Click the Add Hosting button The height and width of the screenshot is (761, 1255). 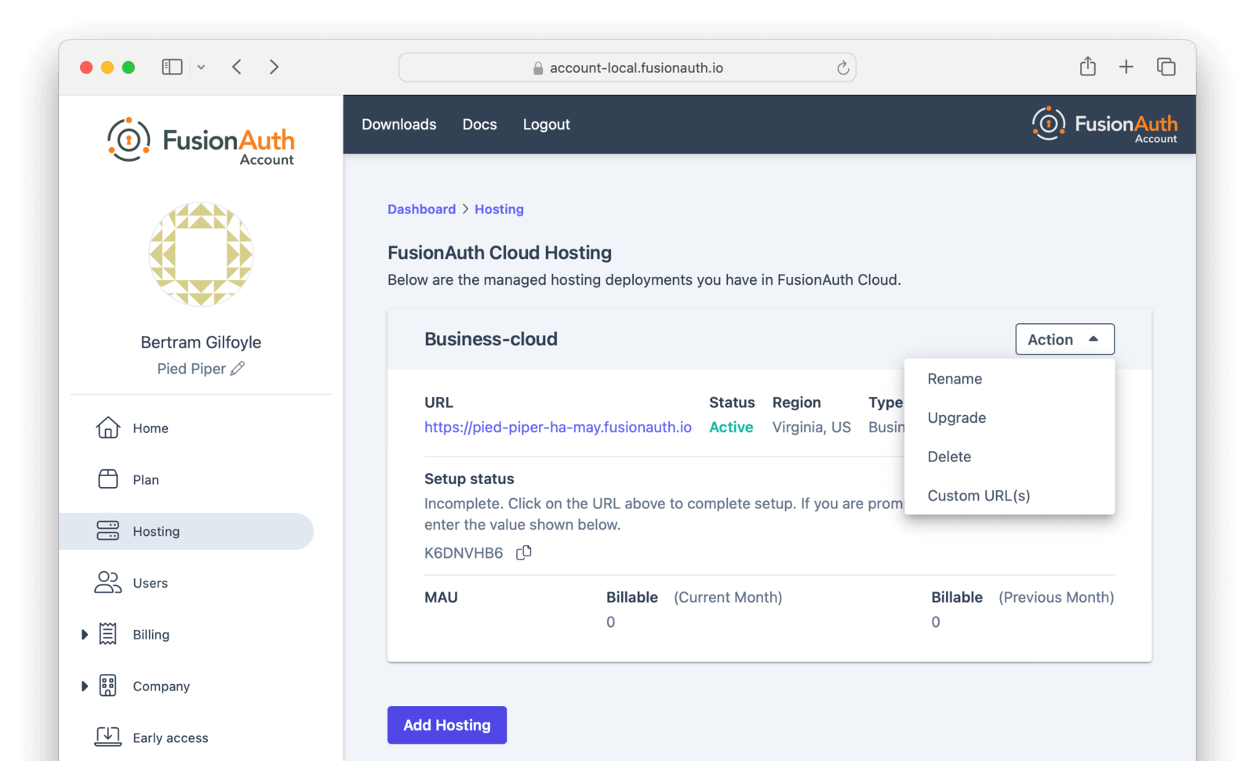coord(446,725)
